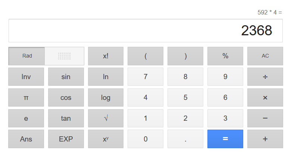This screenshot has width=288, height=156.
Task: Click the sin function key
Action: click(66, 77)
